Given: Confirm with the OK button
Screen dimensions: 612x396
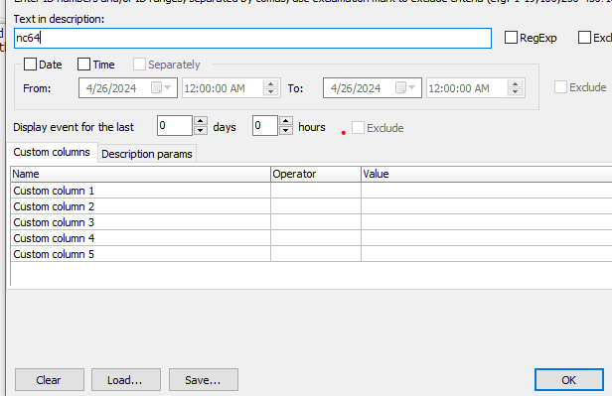Looking at the screenshot, I should pyautogui.click(x=569, y=380).
